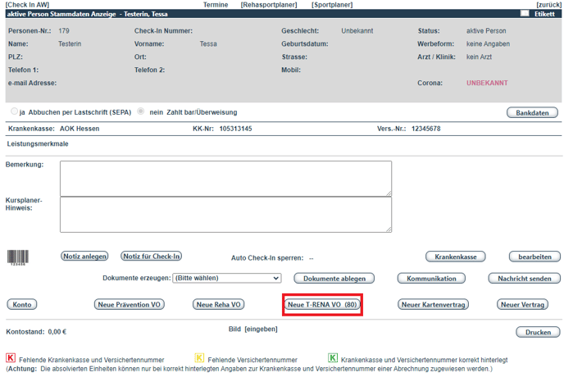Open the Sportplaner menu link
This screenshot has height=377, width=564.
pos(332,5)
